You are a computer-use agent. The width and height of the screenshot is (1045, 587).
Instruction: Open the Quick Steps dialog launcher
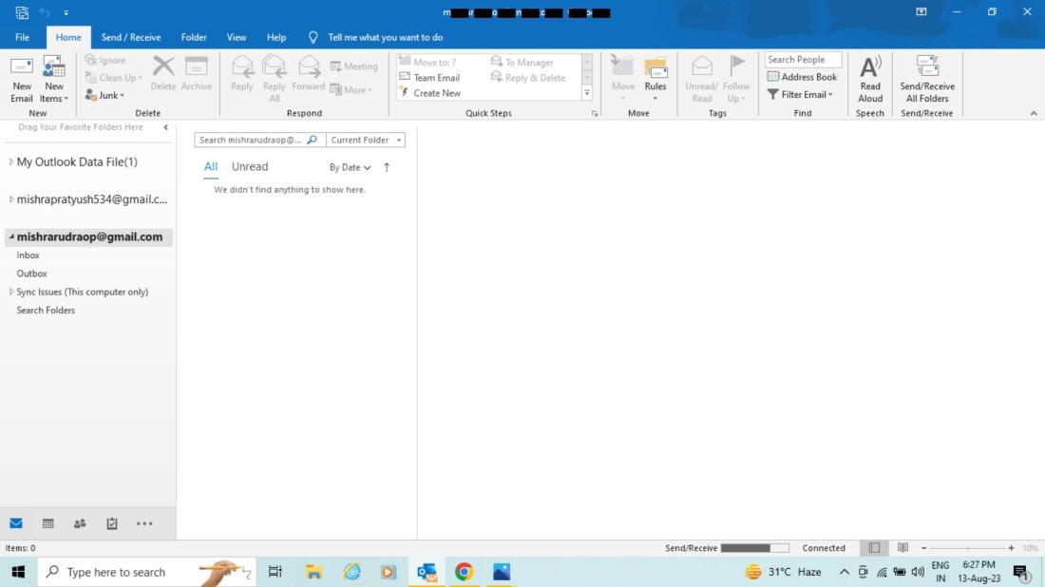pyautogui.click(x=595, y=114)
